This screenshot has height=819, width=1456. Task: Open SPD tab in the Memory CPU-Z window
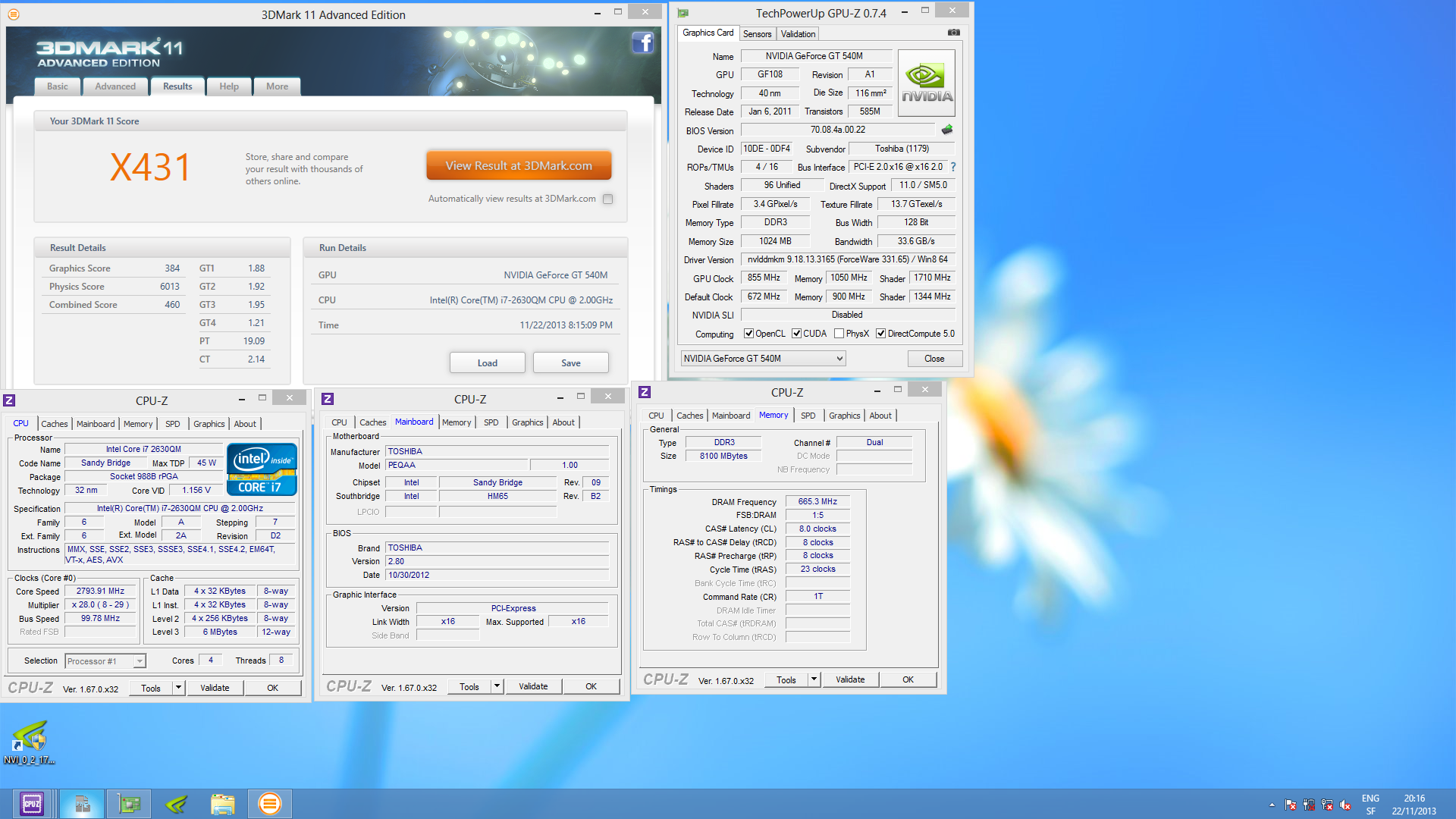(x=808, y=416)
